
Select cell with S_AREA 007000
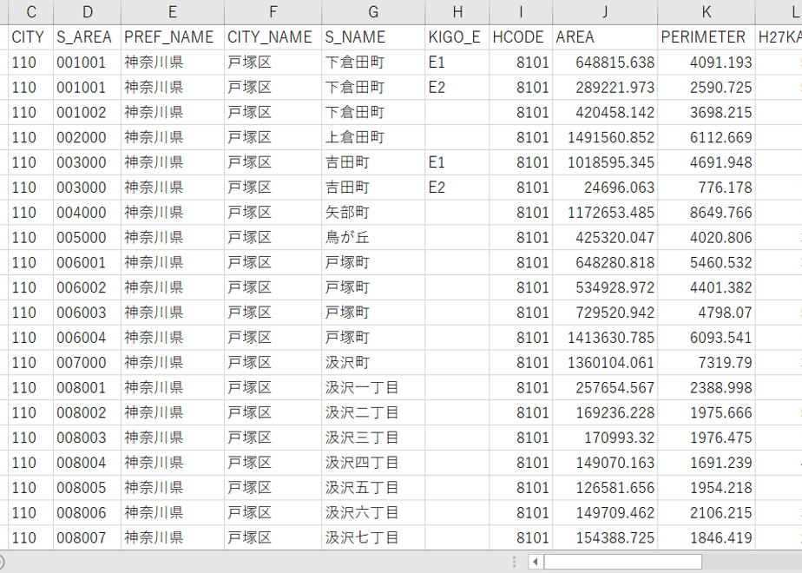(x=88, y=363)
